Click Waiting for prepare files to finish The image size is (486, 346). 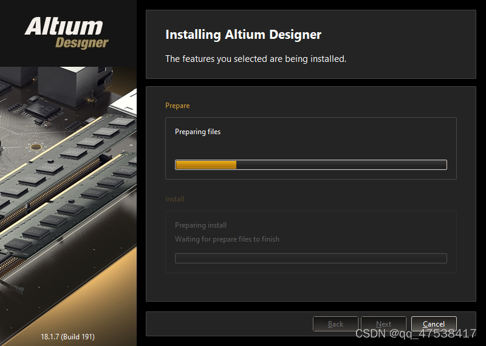tap(227, 239)
